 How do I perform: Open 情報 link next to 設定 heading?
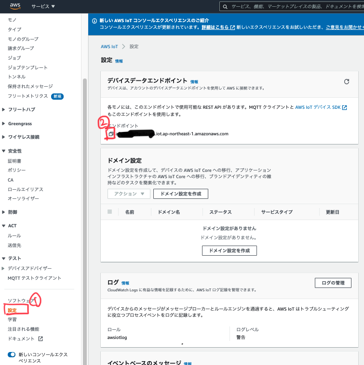click(119, 61)
